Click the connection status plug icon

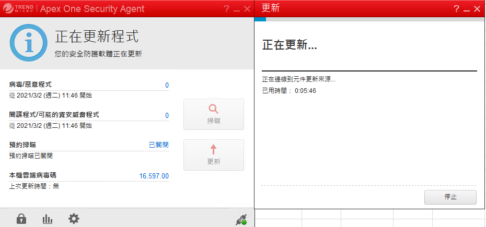241,220
